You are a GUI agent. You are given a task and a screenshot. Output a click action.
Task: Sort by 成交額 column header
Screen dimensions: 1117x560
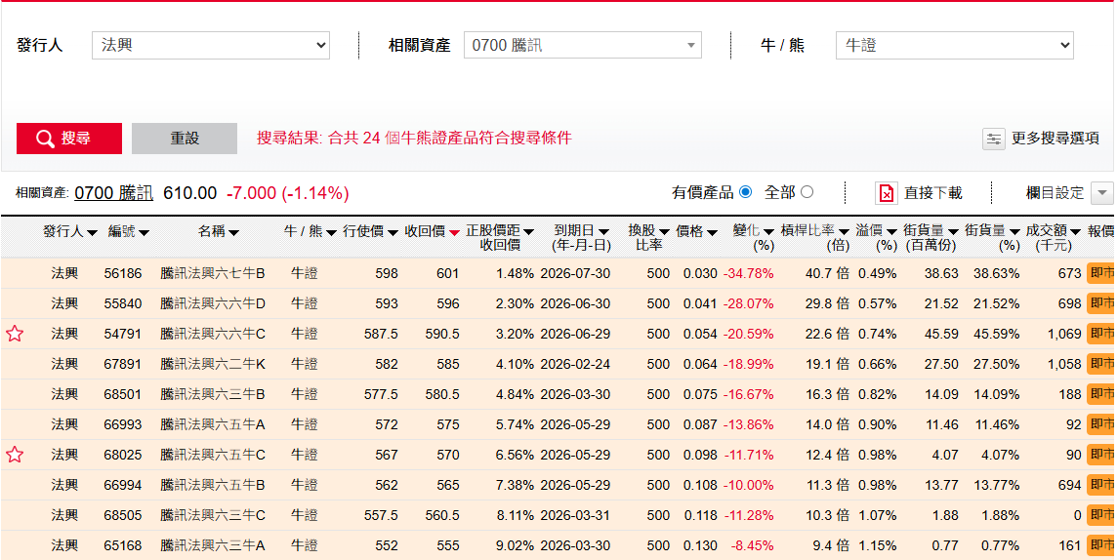coord(1053,238)
